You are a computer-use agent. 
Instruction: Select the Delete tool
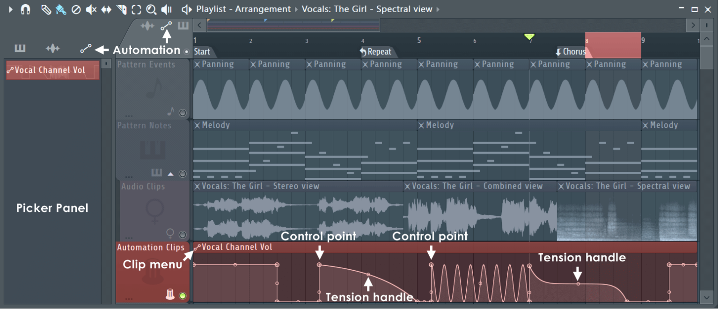(76, 9)
